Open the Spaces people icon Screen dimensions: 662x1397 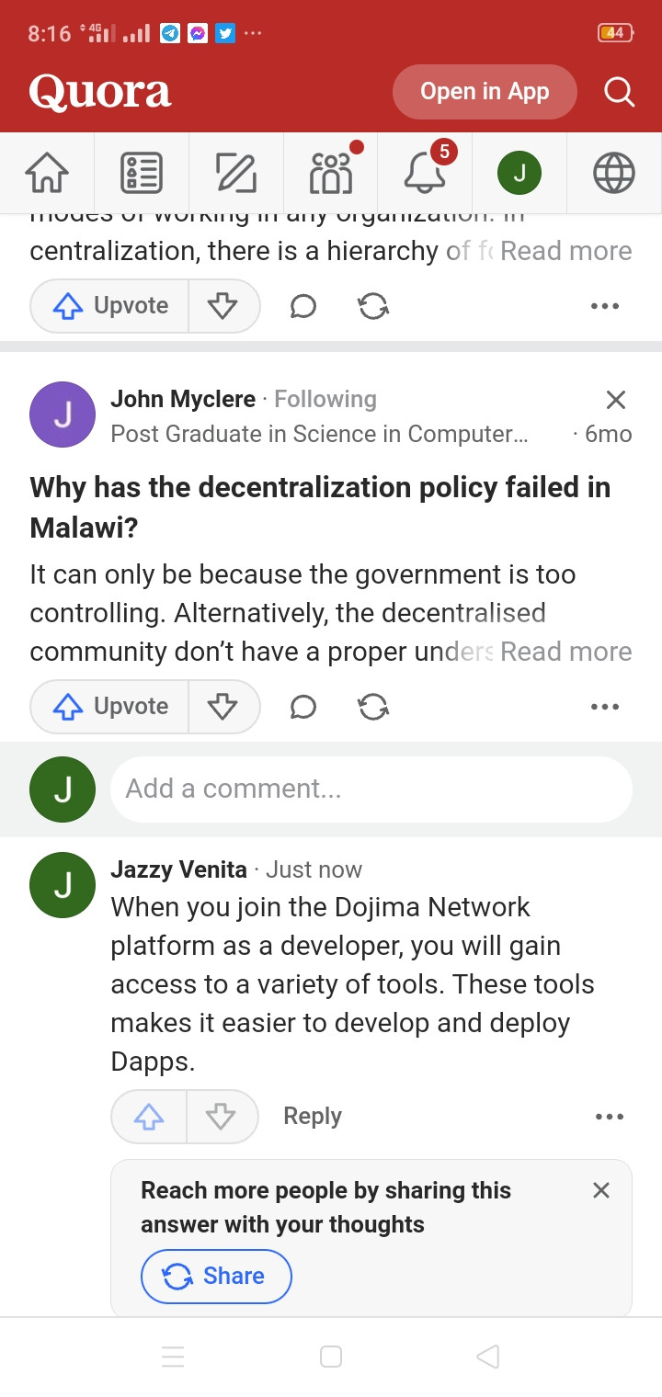click(331, 173)
